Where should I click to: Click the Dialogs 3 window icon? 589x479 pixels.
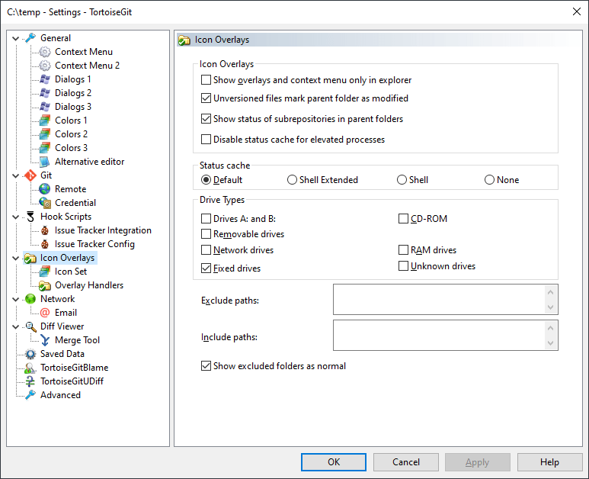45,107
